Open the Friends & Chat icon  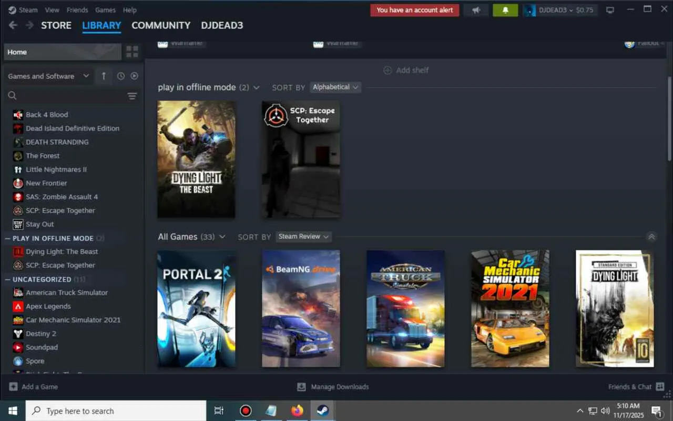tap(660, 387)
